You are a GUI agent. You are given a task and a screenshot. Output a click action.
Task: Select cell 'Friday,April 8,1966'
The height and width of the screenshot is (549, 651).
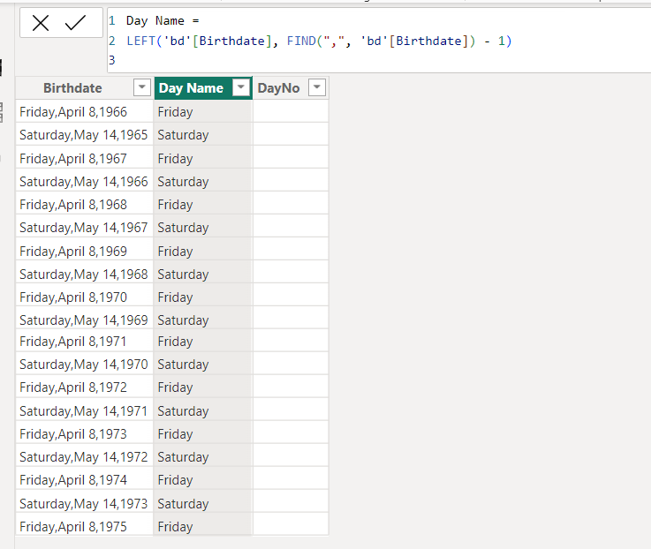pyautogui.click(x=85, y=111)
